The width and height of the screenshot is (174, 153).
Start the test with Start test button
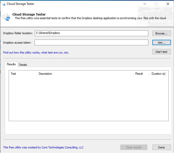tap(161, 52)
